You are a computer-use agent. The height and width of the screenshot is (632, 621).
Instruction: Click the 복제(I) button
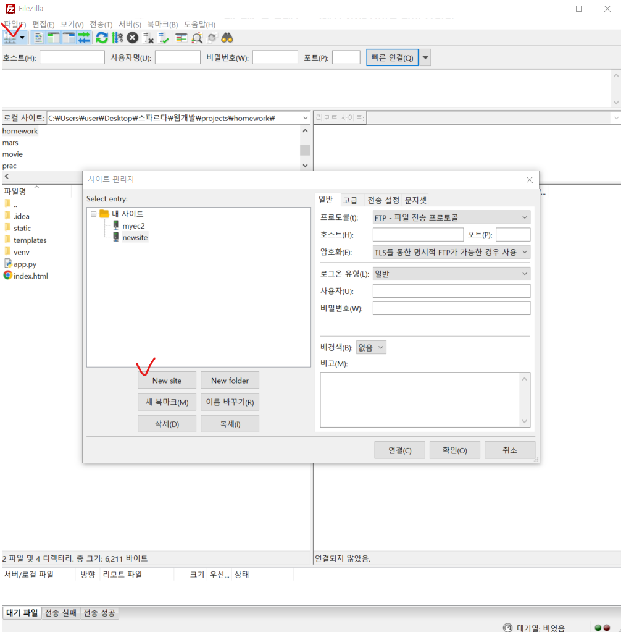(x=230, y=424)
